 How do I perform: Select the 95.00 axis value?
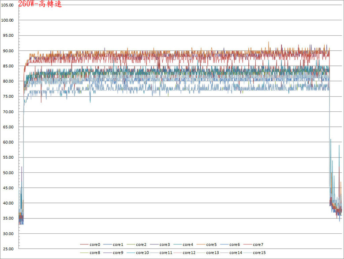8,35
